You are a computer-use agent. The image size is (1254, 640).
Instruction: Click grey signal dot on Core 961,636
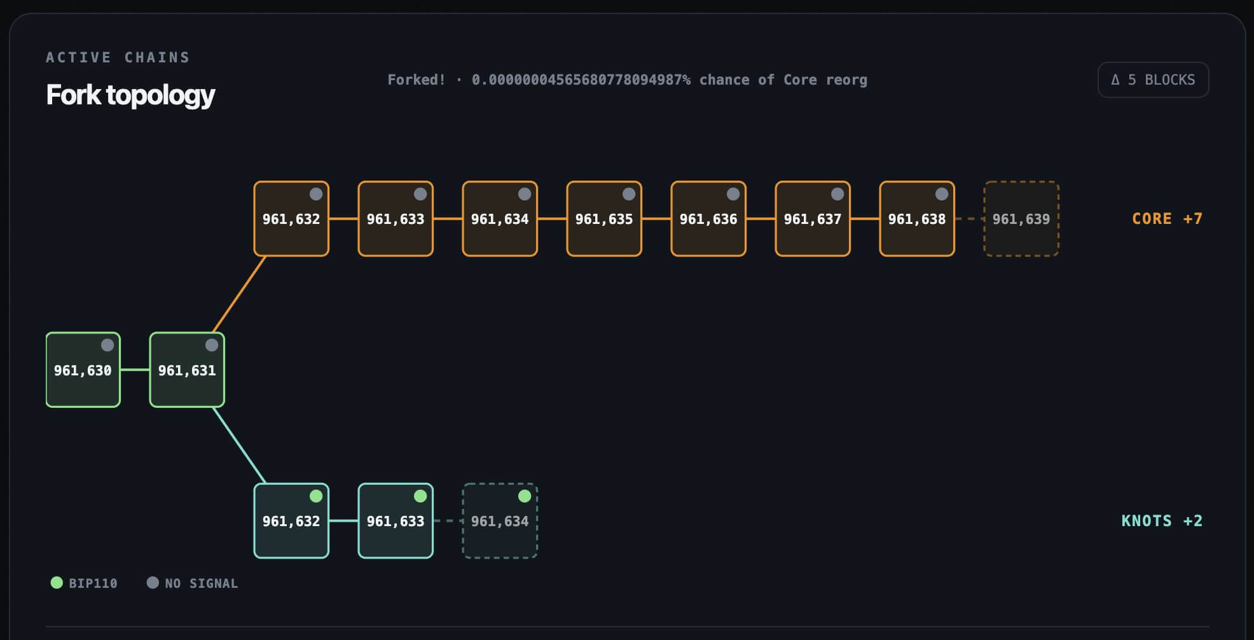point(733,194)
